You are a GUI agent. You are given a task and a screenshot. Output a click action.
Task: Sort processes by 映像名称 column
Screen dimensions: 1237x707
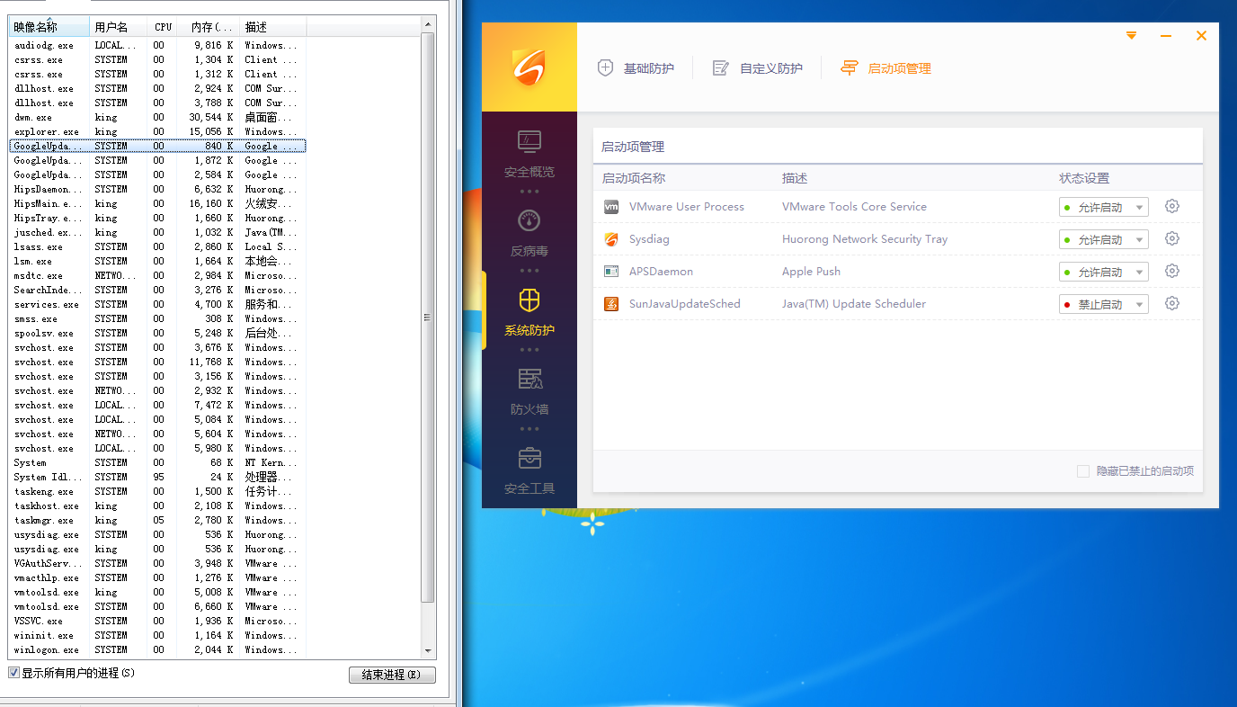click(49, 27)
